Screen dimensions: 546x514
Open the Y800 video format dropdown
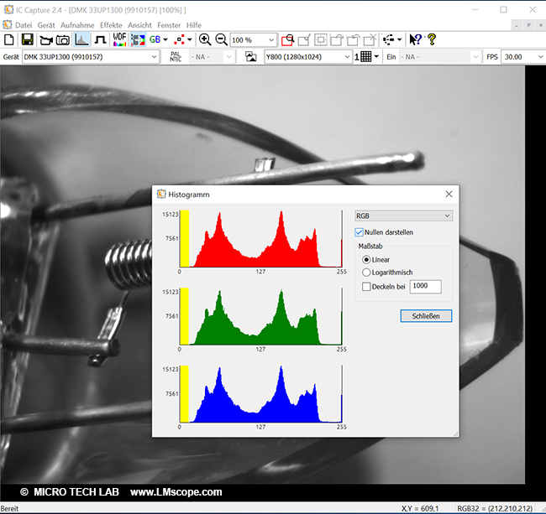coord(307,57)
